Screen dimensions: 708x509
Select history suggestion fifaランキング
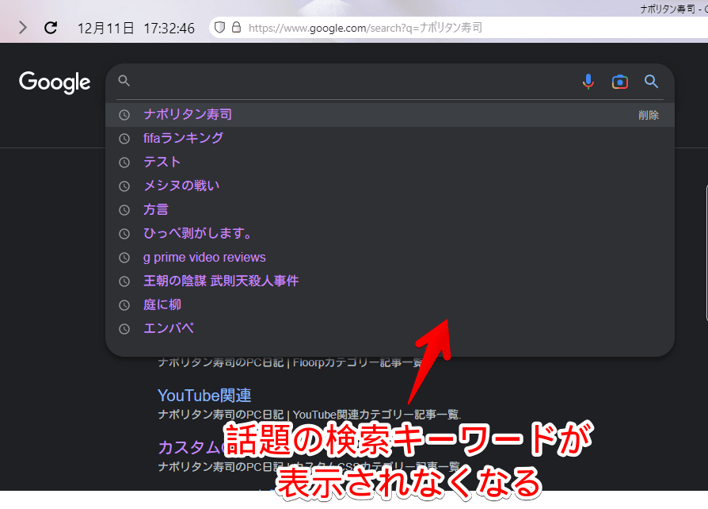(390, 138)
